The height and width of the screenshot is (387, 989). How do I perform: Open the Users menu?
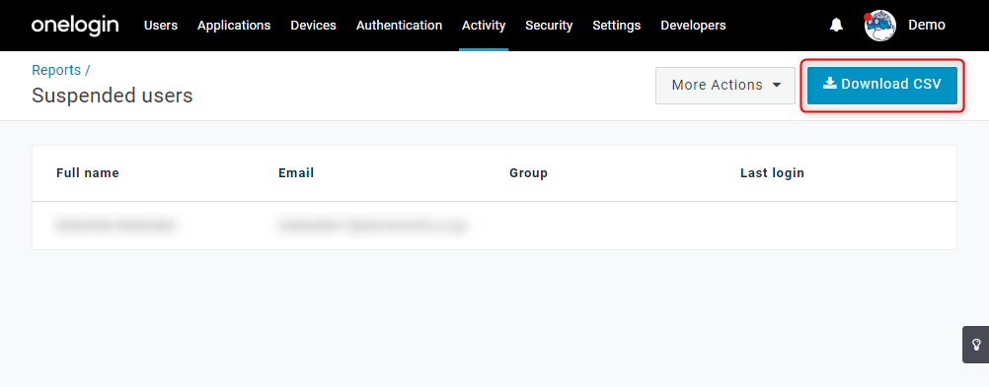(161, 26)
